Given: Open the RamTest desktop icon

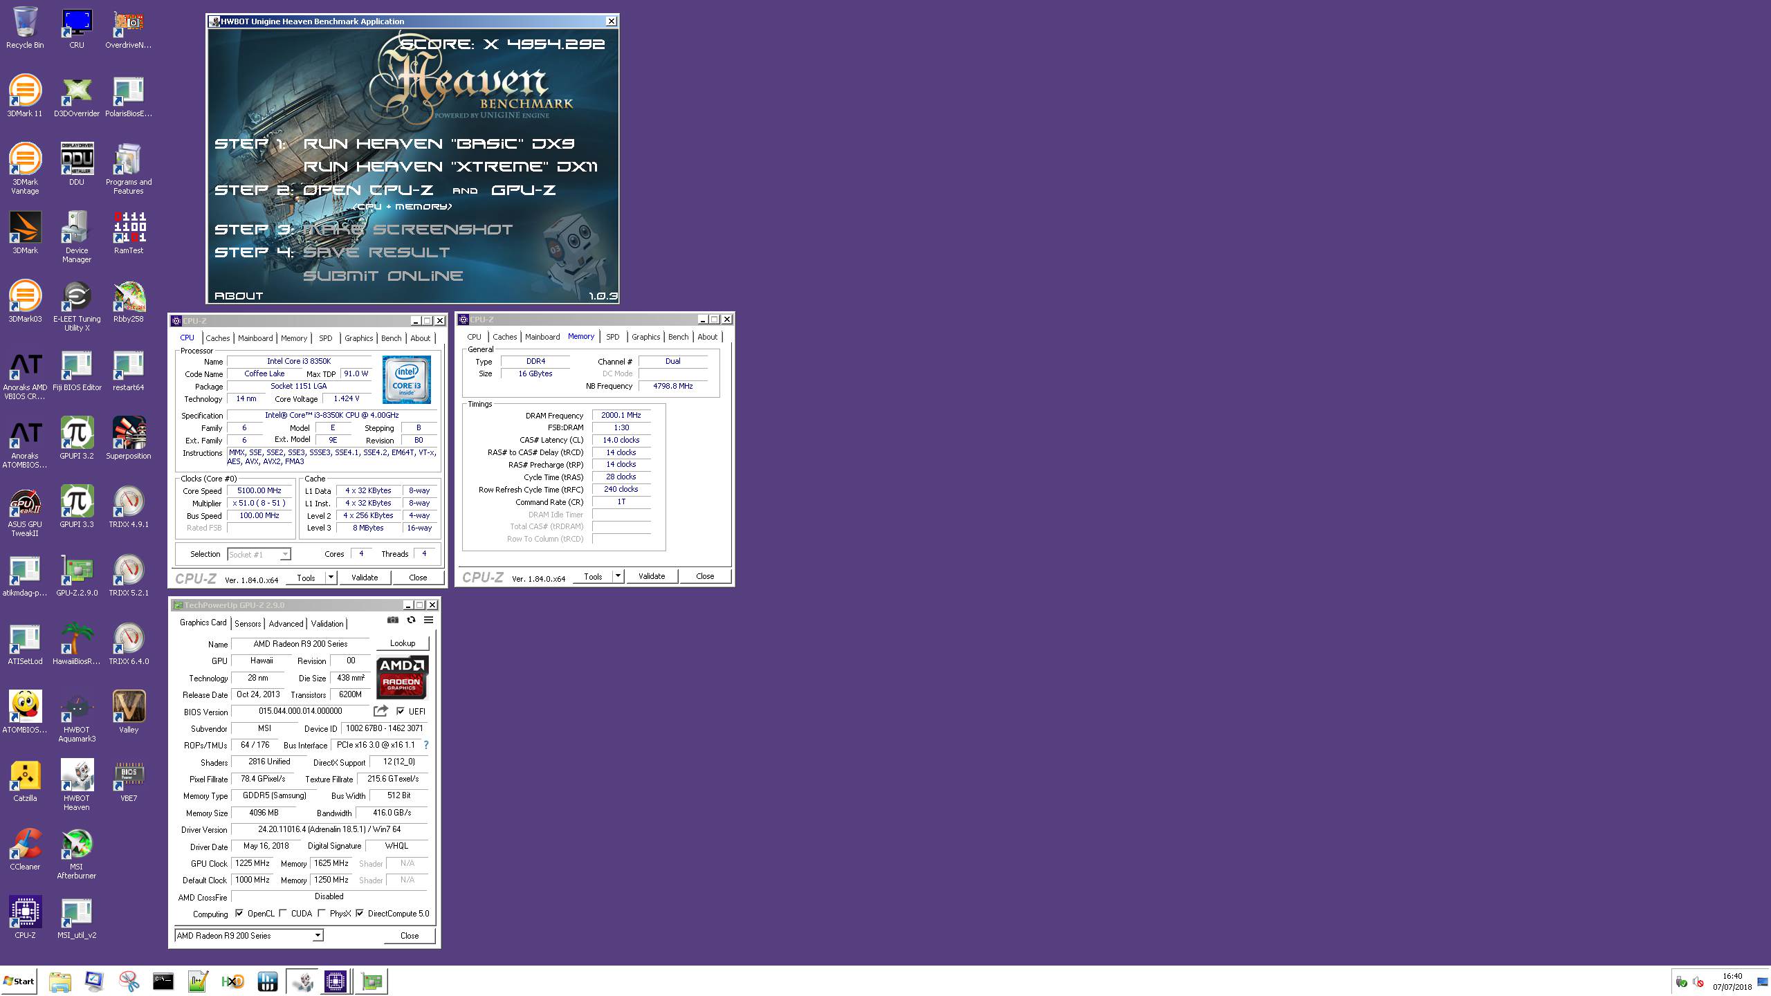Looking at the screenshot, I should tap(129, 233).
